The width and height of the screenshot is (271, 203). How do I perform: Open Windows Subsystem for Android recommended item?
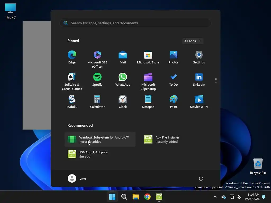100,140
